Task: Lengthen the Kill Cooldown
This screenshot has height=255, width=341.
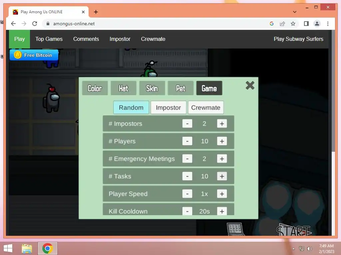Action: tap(222, 211)
